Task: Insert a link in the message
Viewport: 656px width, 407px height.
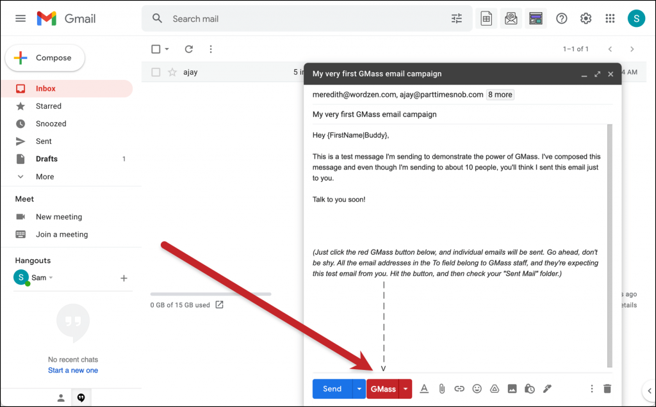Action: [459, 388]
